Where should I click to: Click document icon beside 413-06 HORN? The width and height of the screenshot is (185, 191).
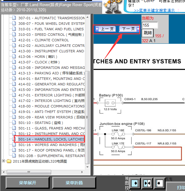click(14, 56)
